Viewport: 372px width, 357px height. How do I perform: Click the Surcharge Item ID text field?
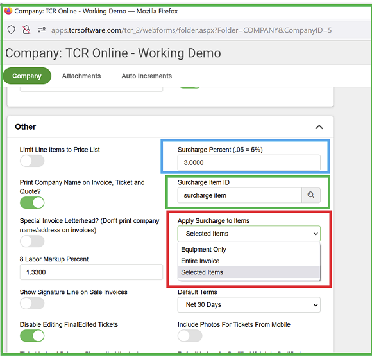point(240,195)
